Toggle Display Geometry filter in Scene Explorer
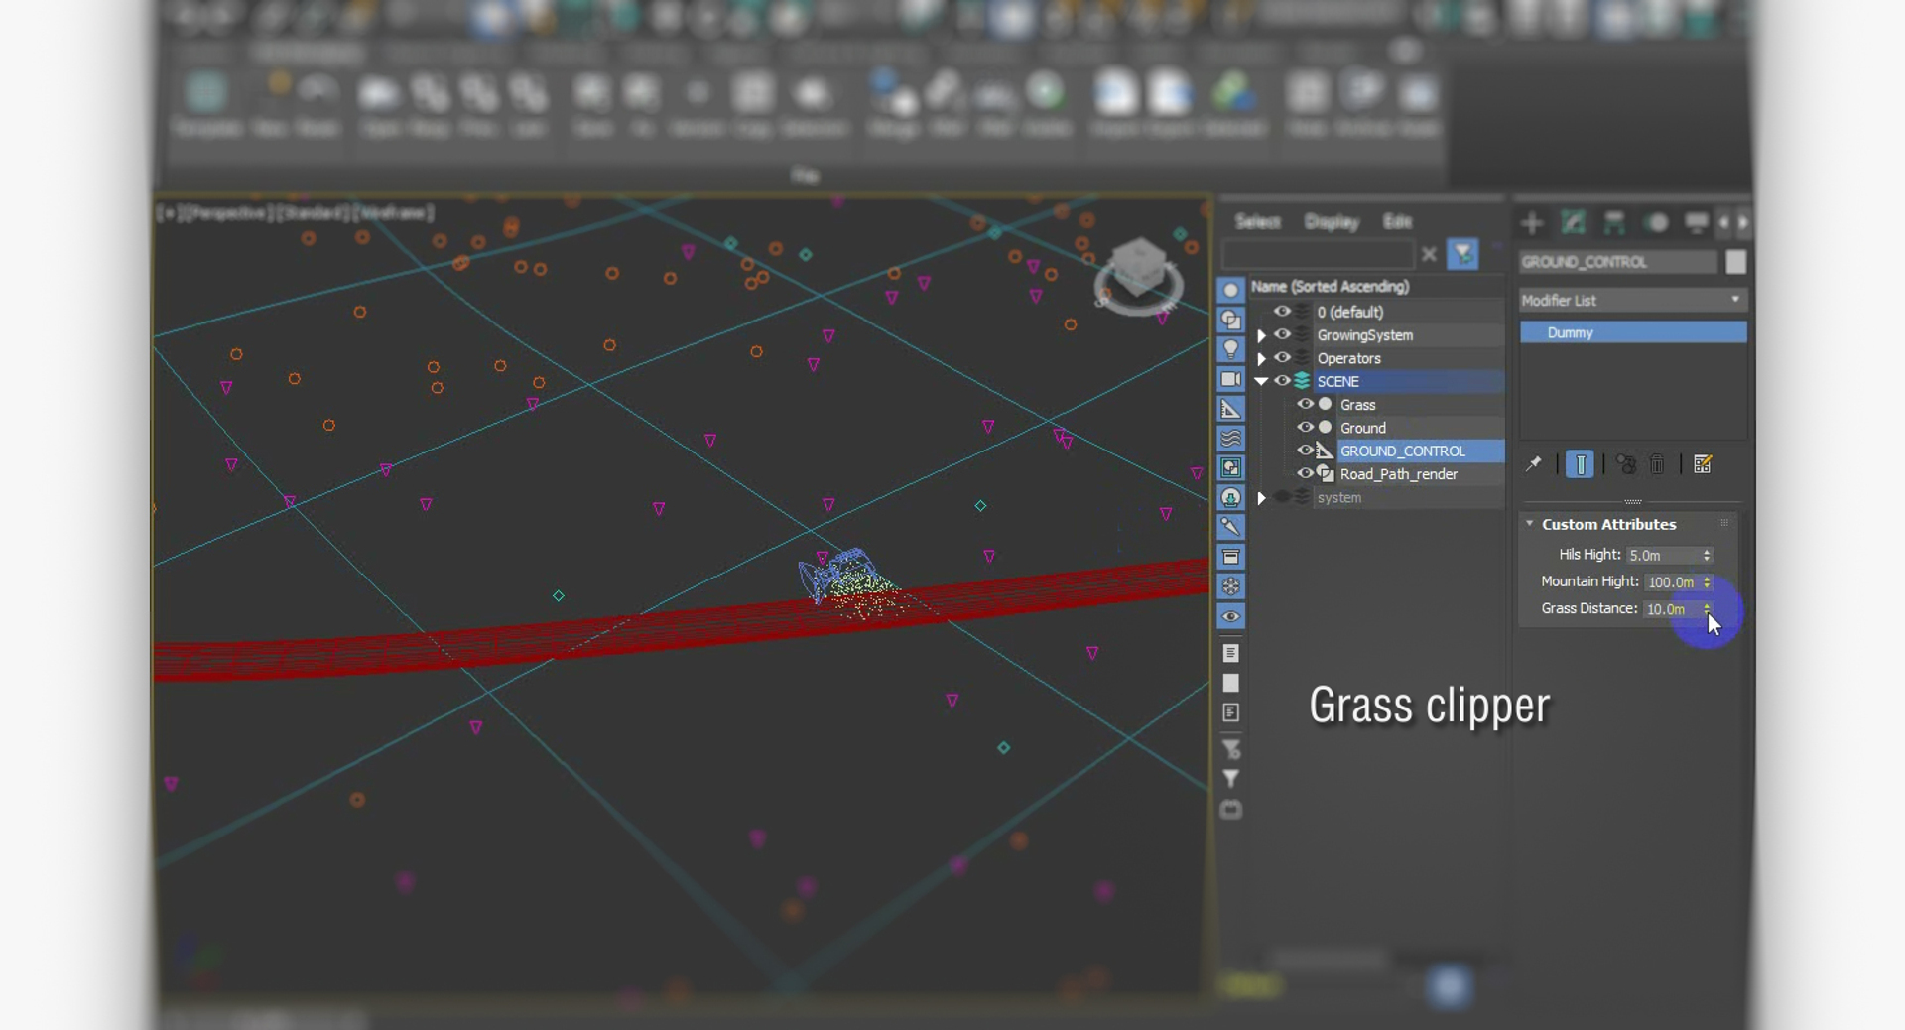The image size is (1905, 1030). click(1230, 290)
